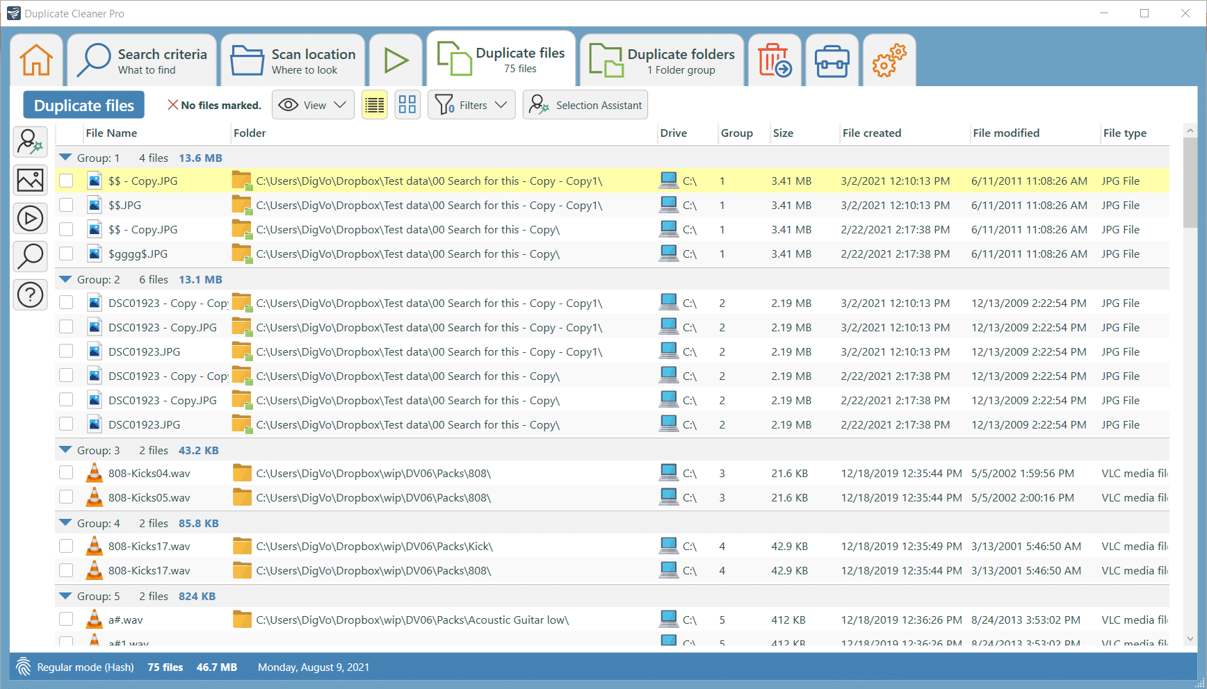
Task: Switch to grid view layout toggle
Action: coord(407,104)
